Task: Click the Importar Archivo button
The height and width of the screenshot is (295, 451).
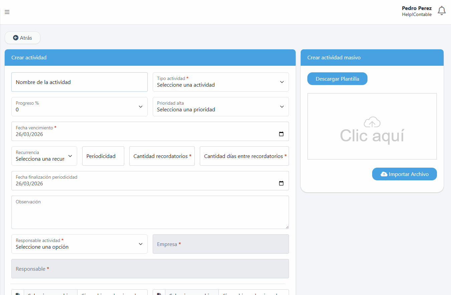Action: pos(405,174)
